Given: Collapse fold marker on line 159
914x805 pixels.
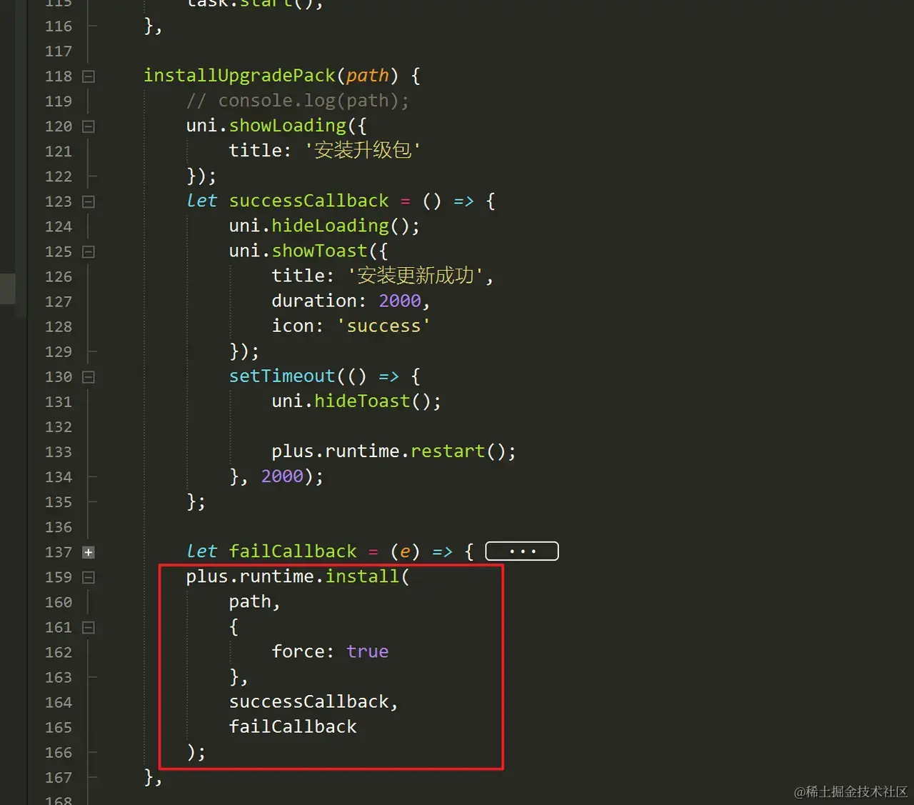Looking at the screenshot, I should (89, 577).
